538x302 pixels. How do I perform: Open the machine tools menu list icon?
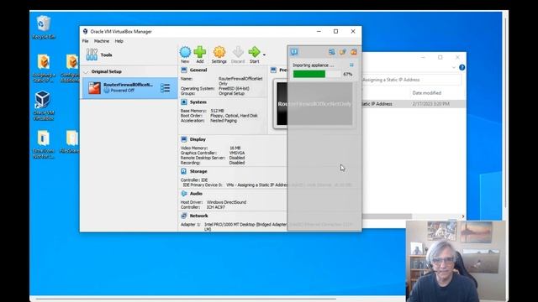[x=165, y=88]
